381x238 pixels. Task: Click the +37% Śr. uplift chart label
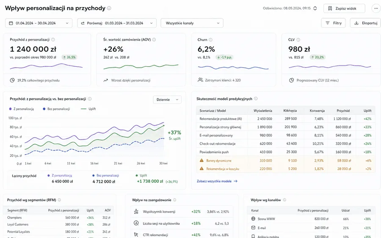(174, 135)
